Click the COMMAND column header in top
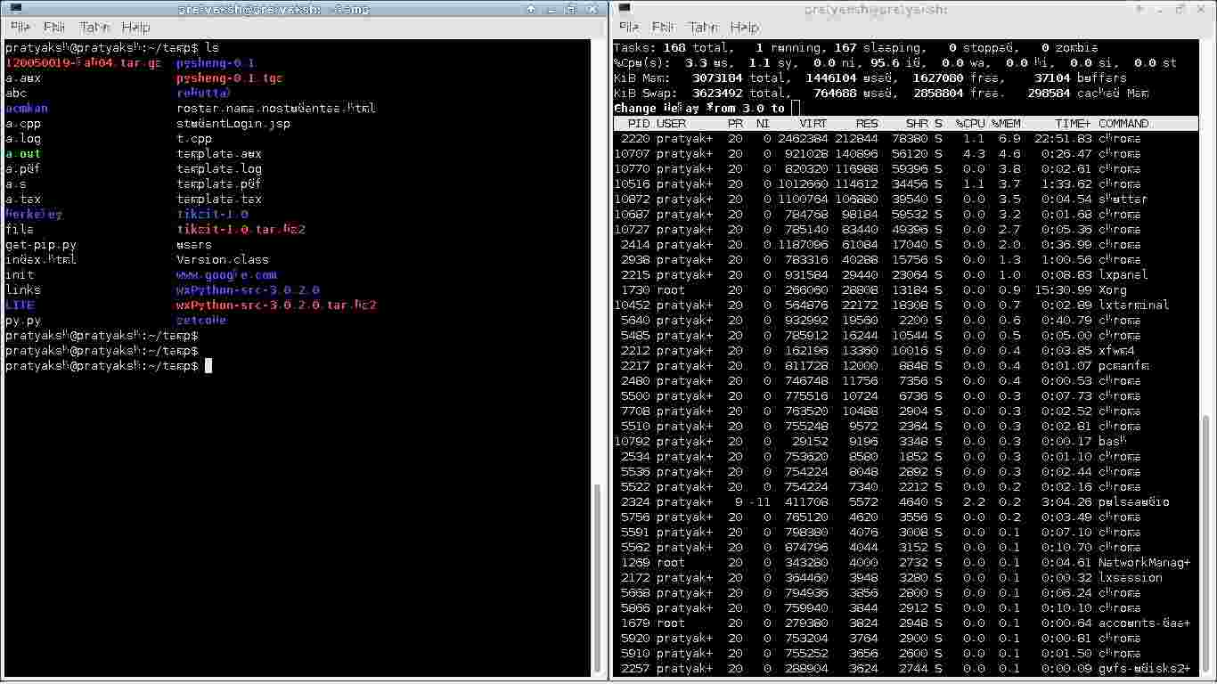 pyautogui.click(x=1123, y=124)
